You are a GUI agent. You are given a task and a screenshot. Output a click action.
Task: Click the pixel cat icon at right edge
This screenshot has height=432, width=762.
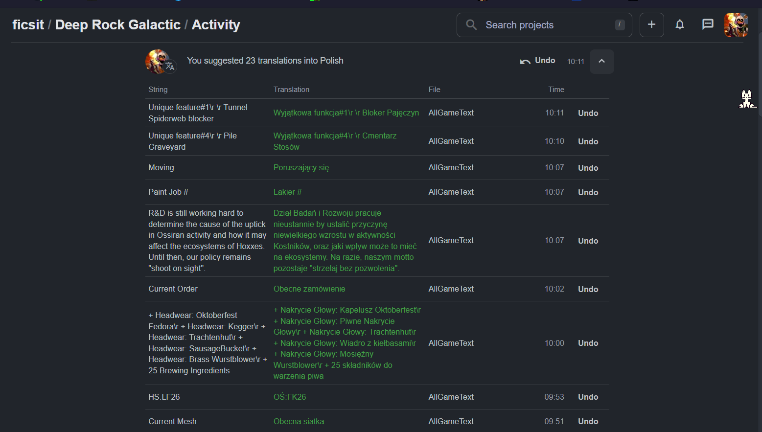[x=747, y=99]
